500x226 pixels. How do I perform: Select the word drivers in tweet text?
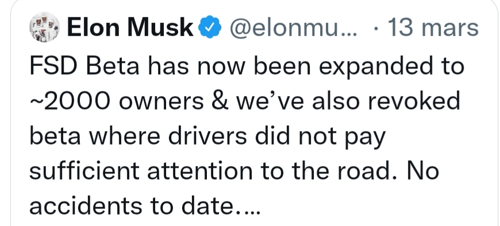tap(207, 135)
